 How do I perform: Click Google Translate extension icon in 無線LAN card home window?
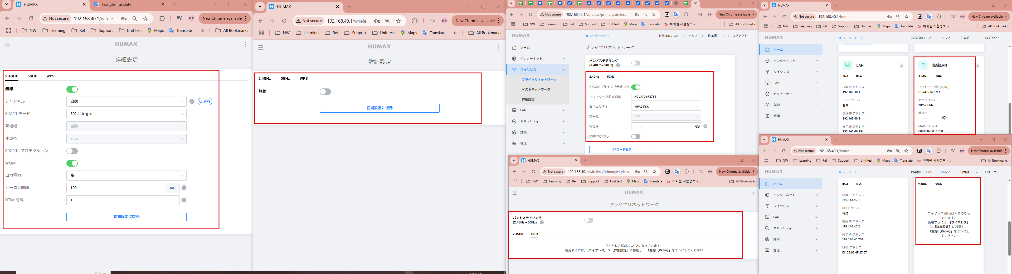929,17
